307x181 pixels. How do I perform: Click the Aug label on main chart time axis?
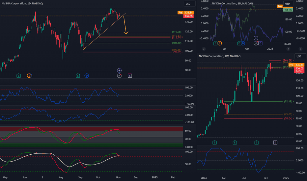point(61,177)
